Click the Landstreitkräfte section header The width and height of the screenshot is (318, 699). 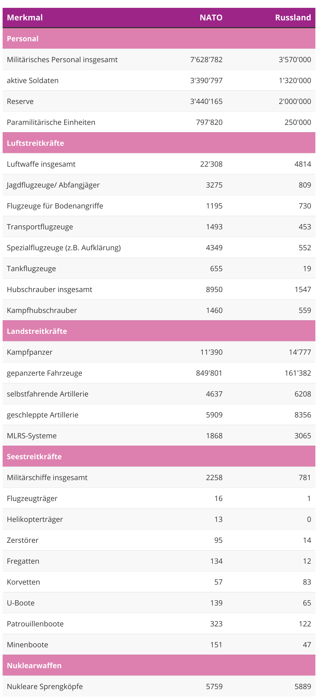tap(37, 331)
